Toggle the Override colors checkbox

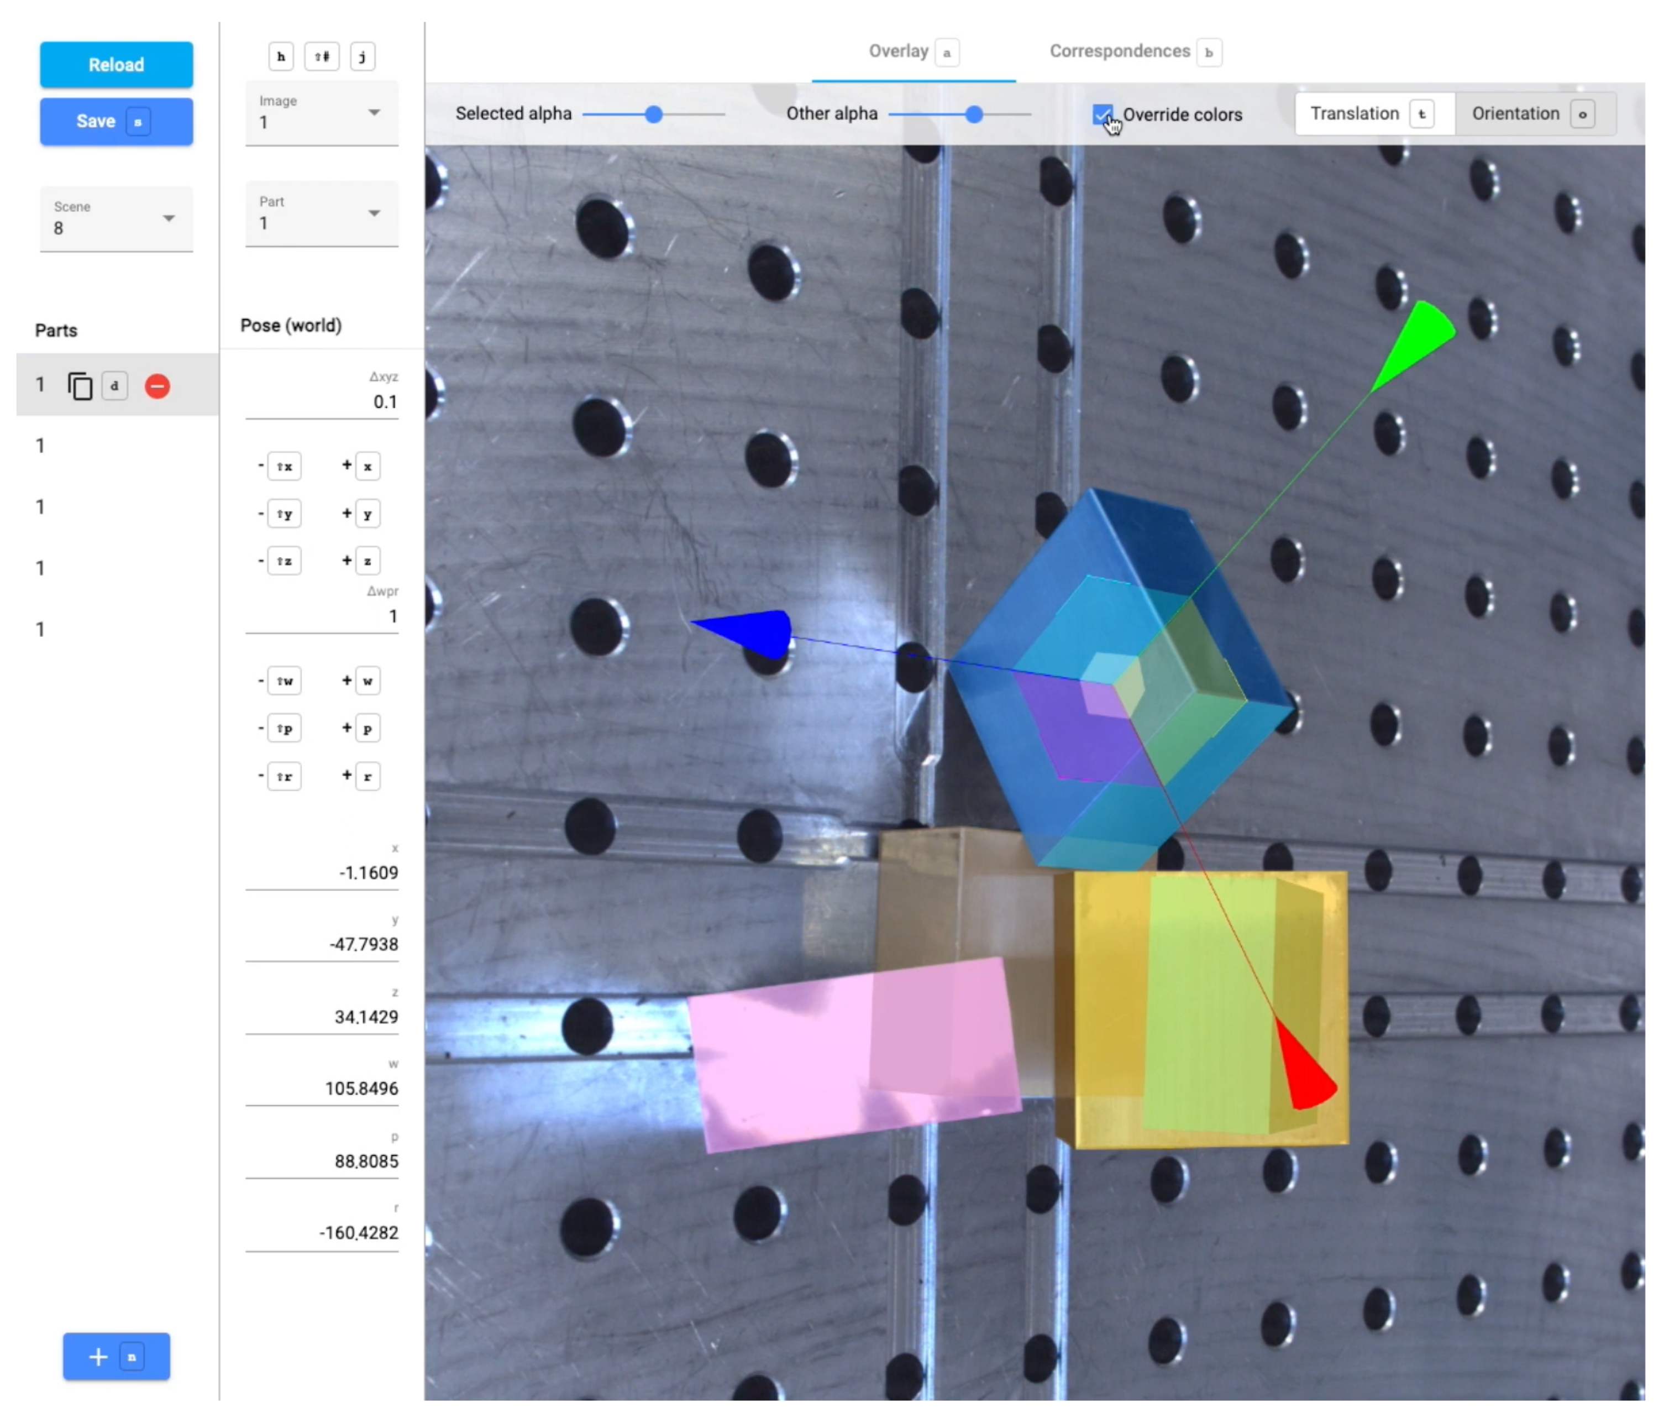coord(1103,115)
